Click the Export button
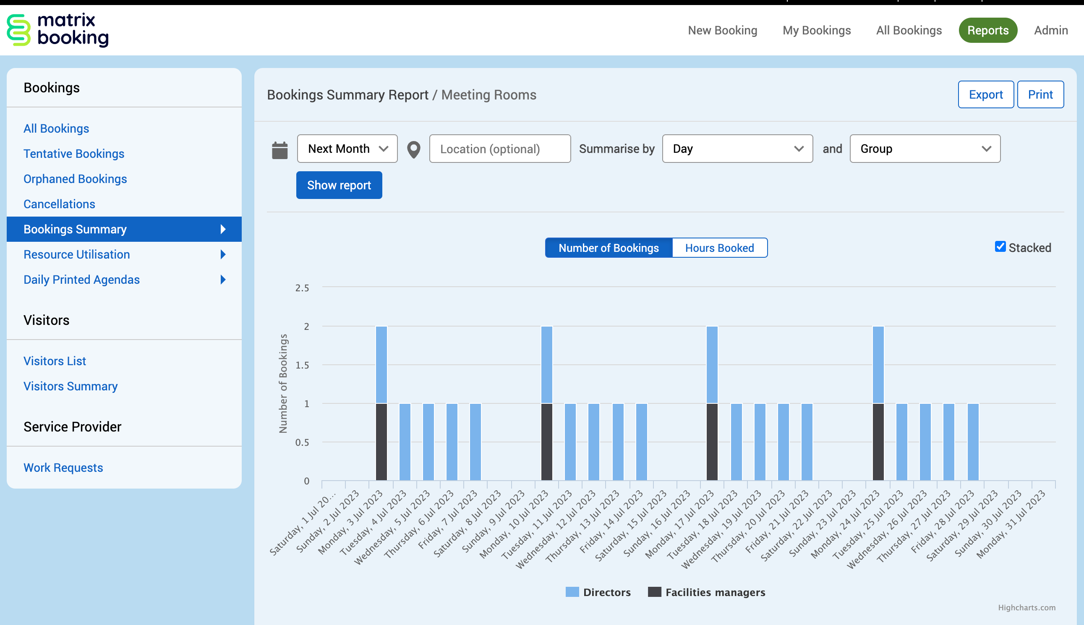1084x625 pixels. tap(985, 94)
